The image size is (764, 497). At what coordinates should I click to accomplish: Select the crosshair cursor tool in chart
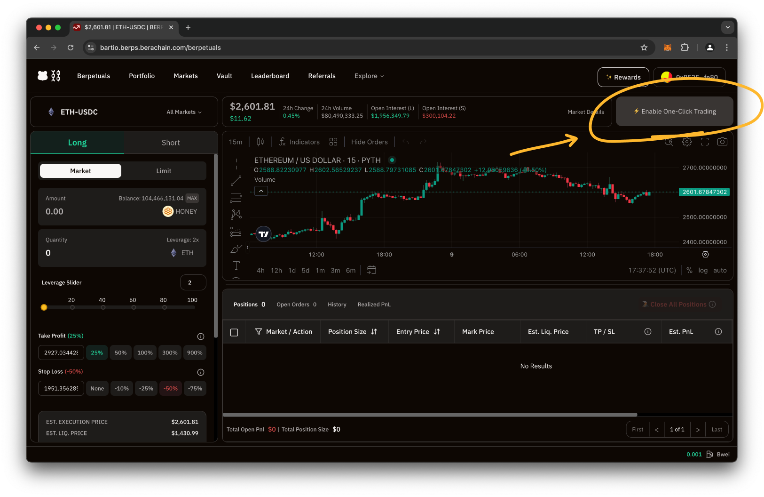(x=236, y=164)
